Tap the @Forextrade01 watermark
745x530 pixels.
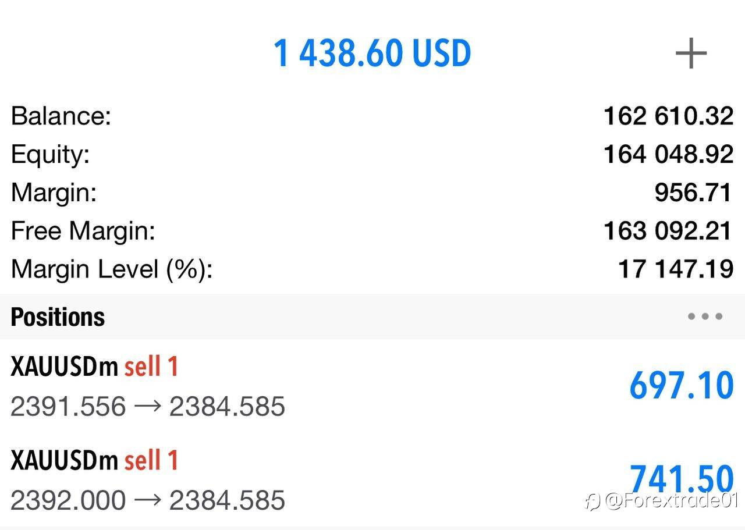(663, 501)
